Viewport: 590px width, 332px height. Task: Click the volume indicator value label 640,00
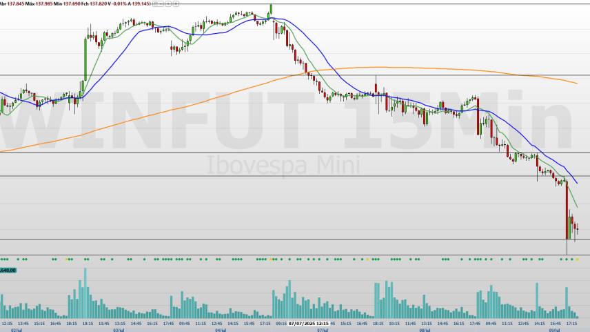click(x=8, y=270)
